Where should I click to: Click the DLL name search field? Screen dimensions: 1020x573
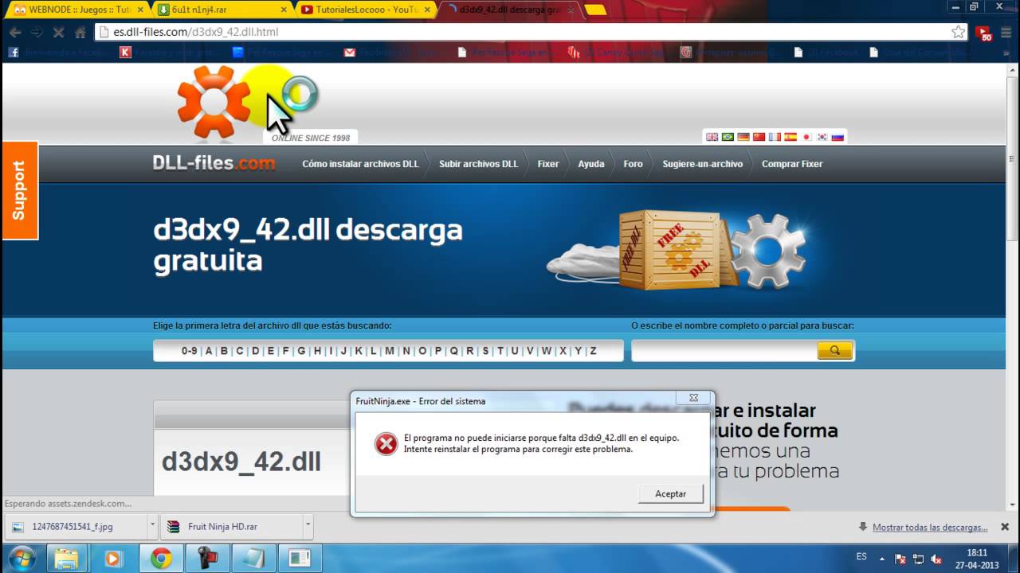(x=724, y=350)
